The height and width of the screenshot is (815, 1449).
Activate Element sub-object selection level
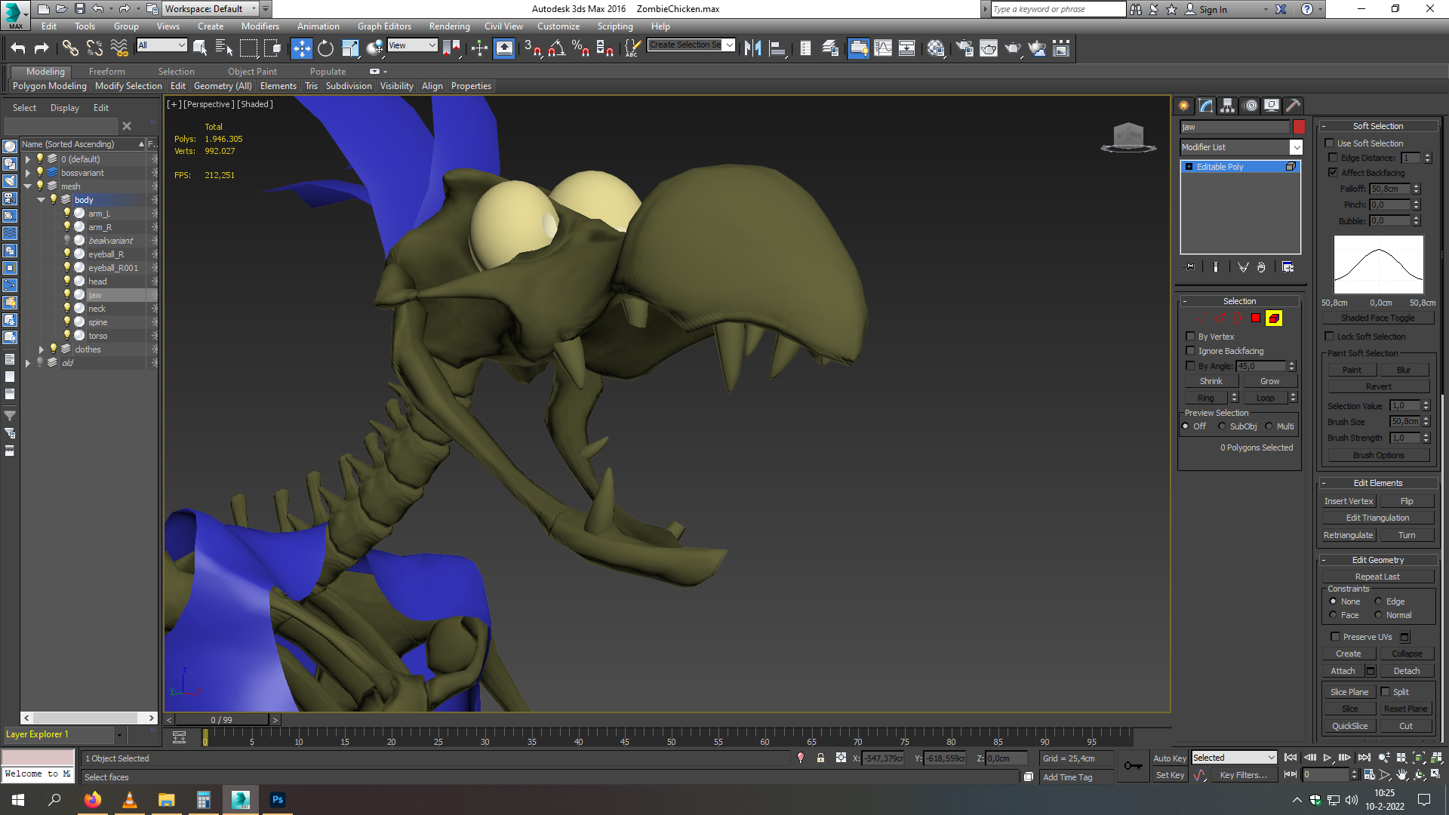coord(1274,318)
